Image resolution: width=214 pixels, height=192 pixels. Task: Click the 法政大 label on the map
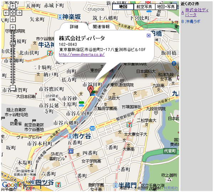pyautogui.click(x=114, y=98)
